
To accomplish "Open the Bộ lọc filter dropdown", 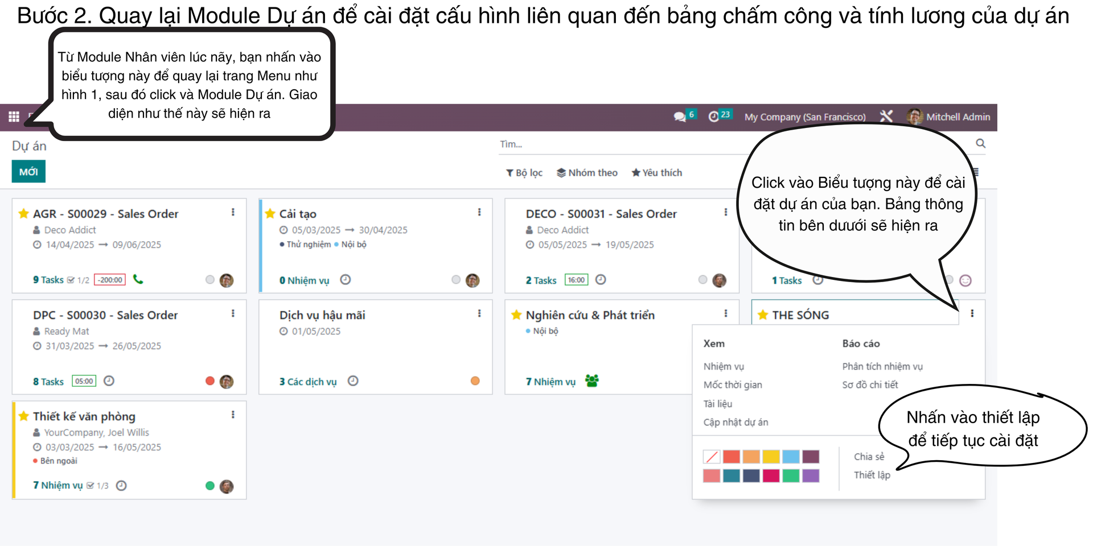I will (524, 173).
